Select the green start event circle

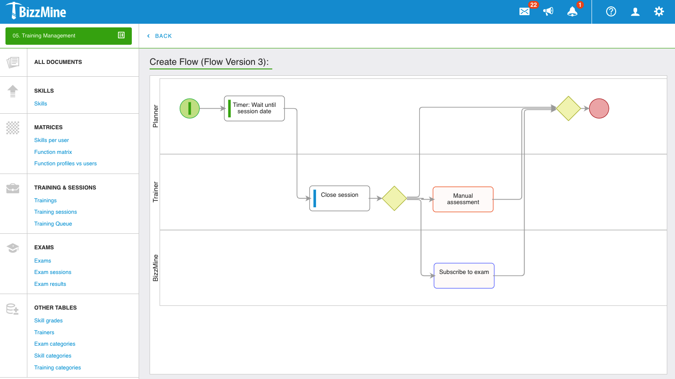pyautogui.click(x=190, y=109)
